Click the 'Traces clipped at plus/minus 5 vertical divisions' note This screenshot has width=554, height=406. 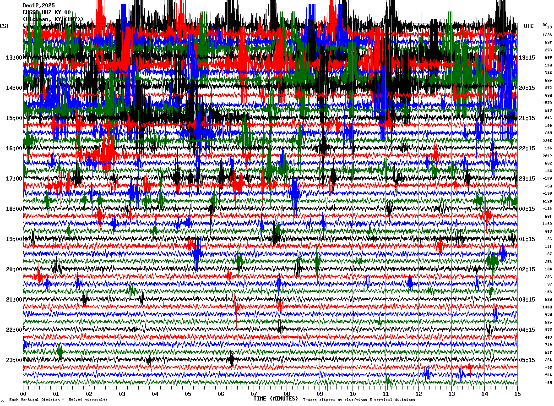point(359,400)
